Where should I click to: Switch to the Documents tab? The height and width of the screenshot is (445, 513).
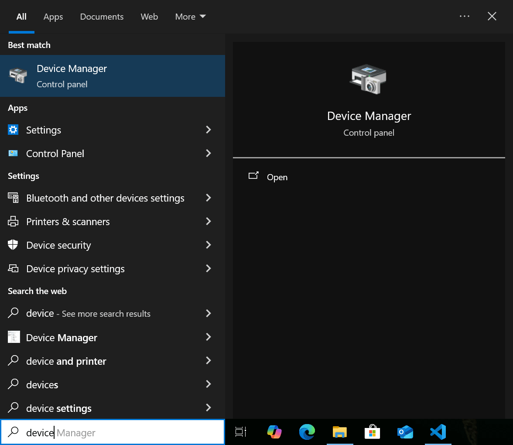click(102, 17)
